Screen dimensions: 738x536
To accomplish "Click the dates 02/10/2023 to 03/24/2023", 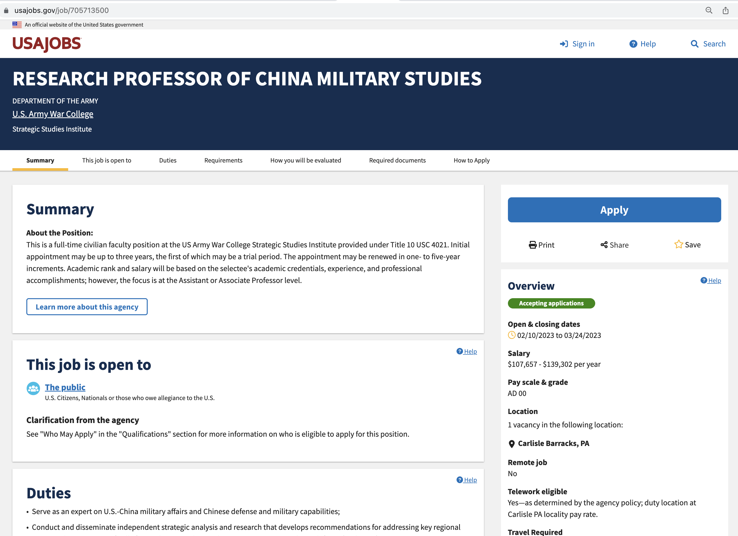I will click(559, 335).
